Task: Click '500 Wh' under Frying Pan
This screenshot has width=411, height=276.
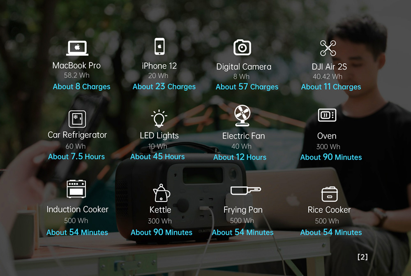Action: pos(242,220)
